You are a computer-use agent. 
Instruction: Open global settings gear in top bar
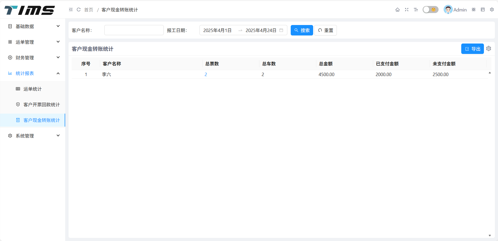492,10
